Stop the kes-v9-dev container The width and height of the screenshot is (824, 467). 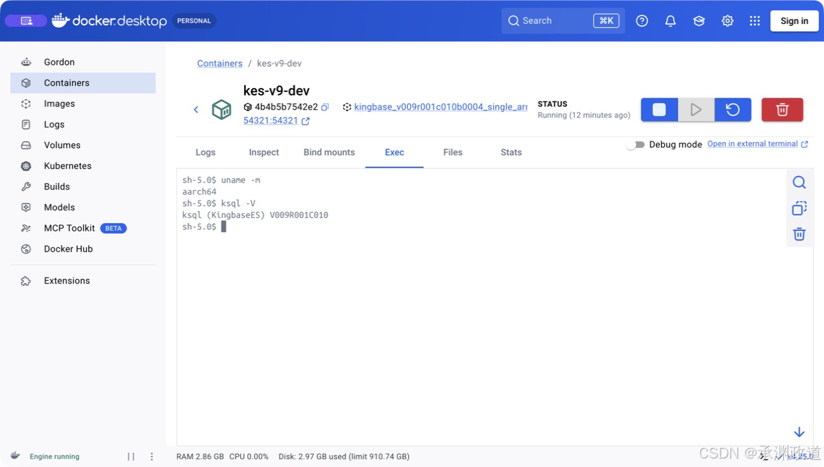659,110
